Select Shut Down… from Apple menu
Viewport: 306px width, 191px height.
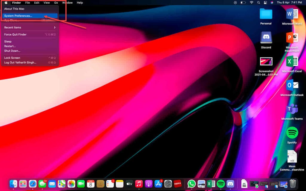coord(30,51)
